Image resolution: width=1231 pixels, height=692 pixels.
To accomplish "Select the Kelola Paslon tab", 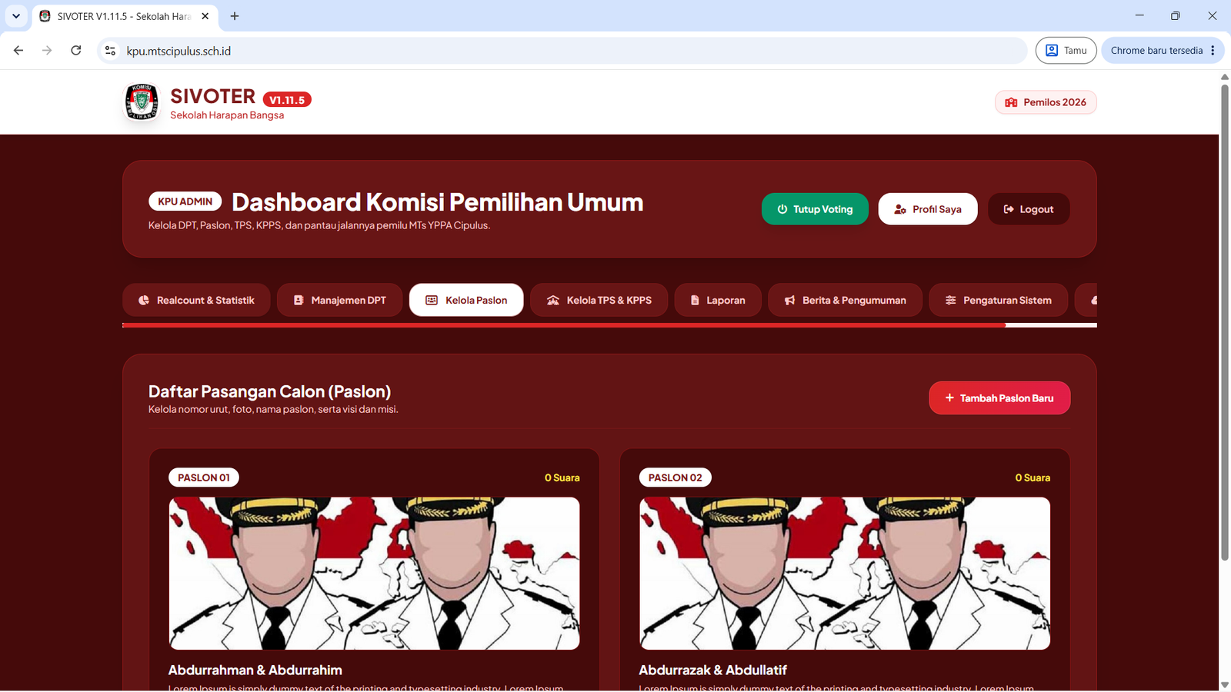I will pos(466,300).
